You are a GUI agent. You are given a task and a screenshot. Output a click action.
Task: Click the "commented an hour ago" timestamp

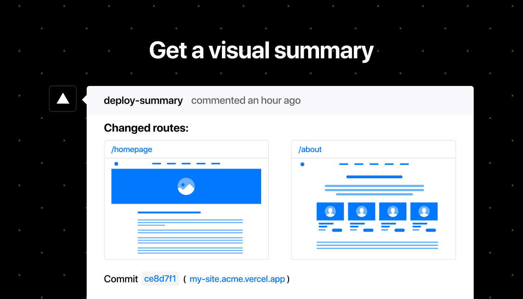point(246,101)
